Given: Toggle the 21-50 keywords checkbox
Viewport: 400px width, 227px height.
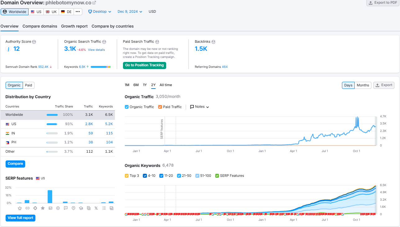Looking at the screenshot, I should pos(179,176).
